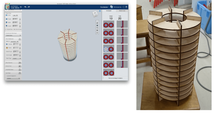Click the Length stepper arrows
This screenshot has height=124, width=218.
(x=20, y=26)
